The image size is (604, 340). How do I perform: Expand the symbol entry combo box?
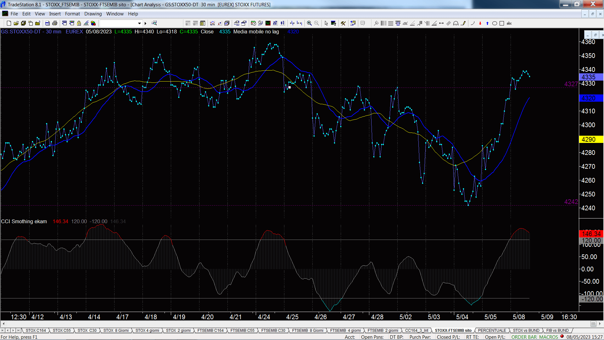coord(139,23)
